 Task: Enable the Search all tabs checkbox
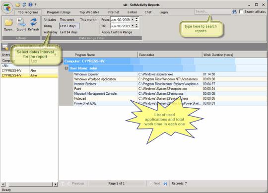click(241, 11)
